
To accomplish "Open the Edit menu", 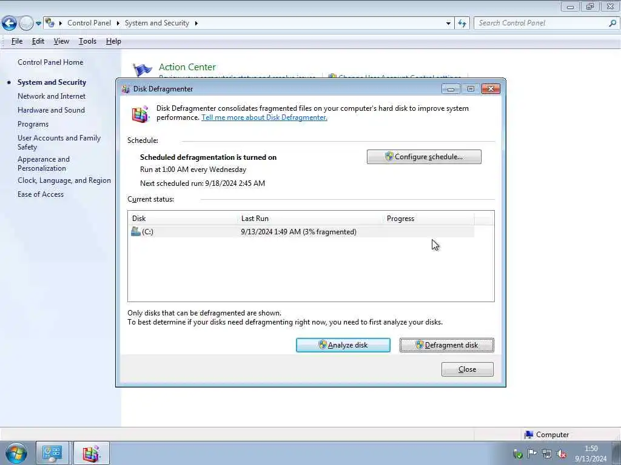I will [38, 41].
